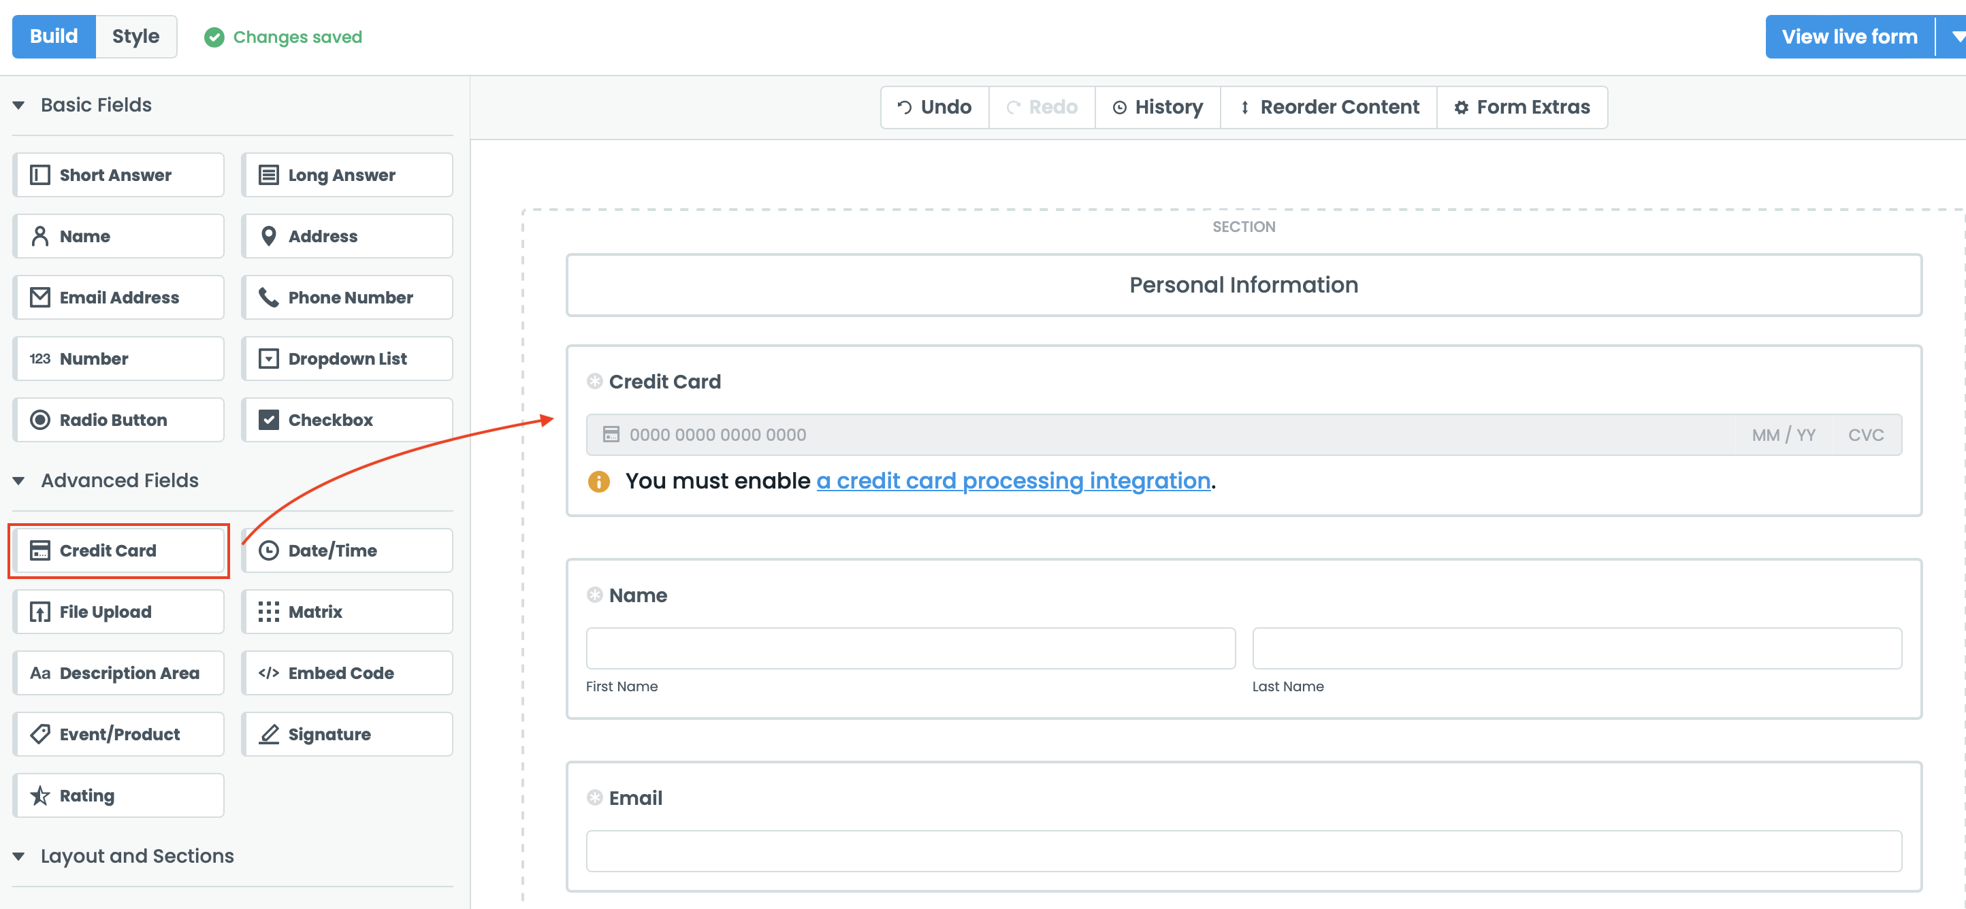The height and width of the screenshot is (909, 1966).
Task: Click the First Name input box
Action: 909,648
